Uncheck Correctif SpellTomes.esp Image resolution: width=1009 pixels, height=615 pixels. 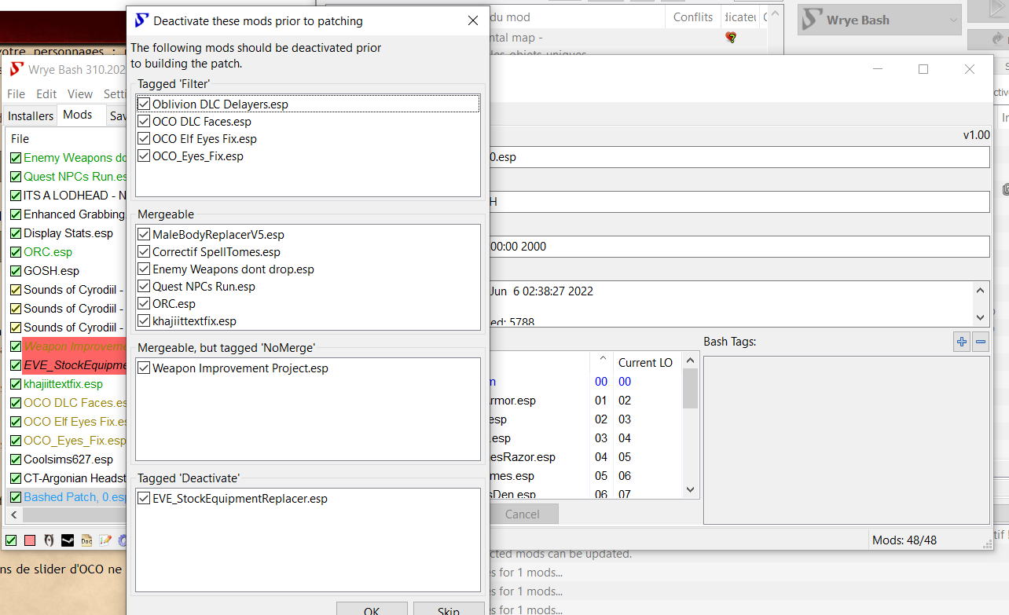[x=144, y=252]
